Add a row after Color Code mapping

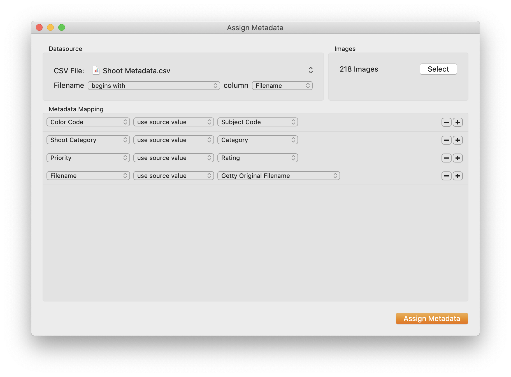[x=457, y=122]
